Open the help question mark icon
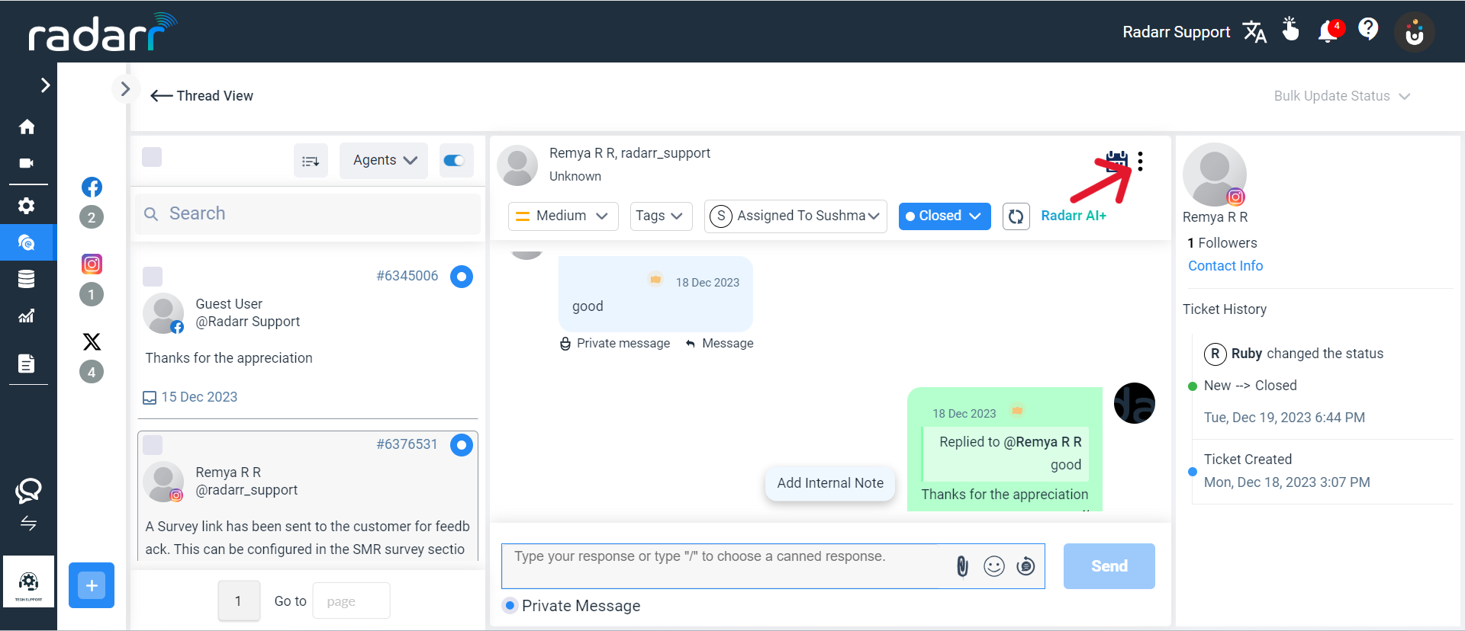Image resolution: width=1465 pixels, height=631 pixels. tap(1368, 30)
